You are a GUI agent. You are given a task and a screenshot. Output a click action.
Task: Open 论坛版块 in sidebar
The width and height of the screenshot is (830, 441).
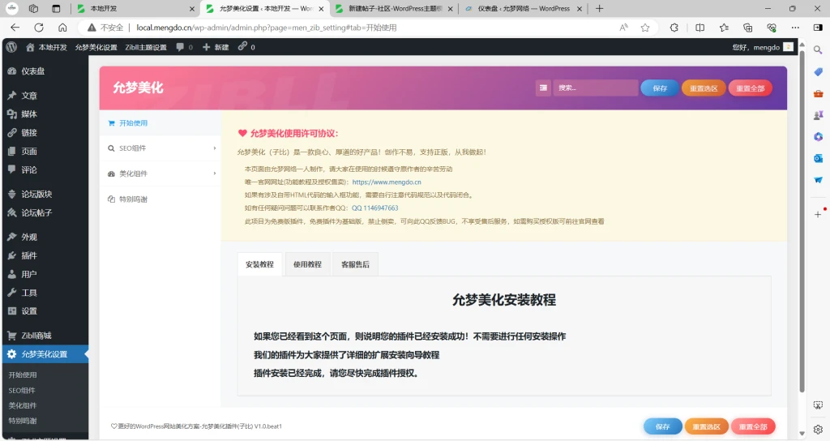point(45,195)
